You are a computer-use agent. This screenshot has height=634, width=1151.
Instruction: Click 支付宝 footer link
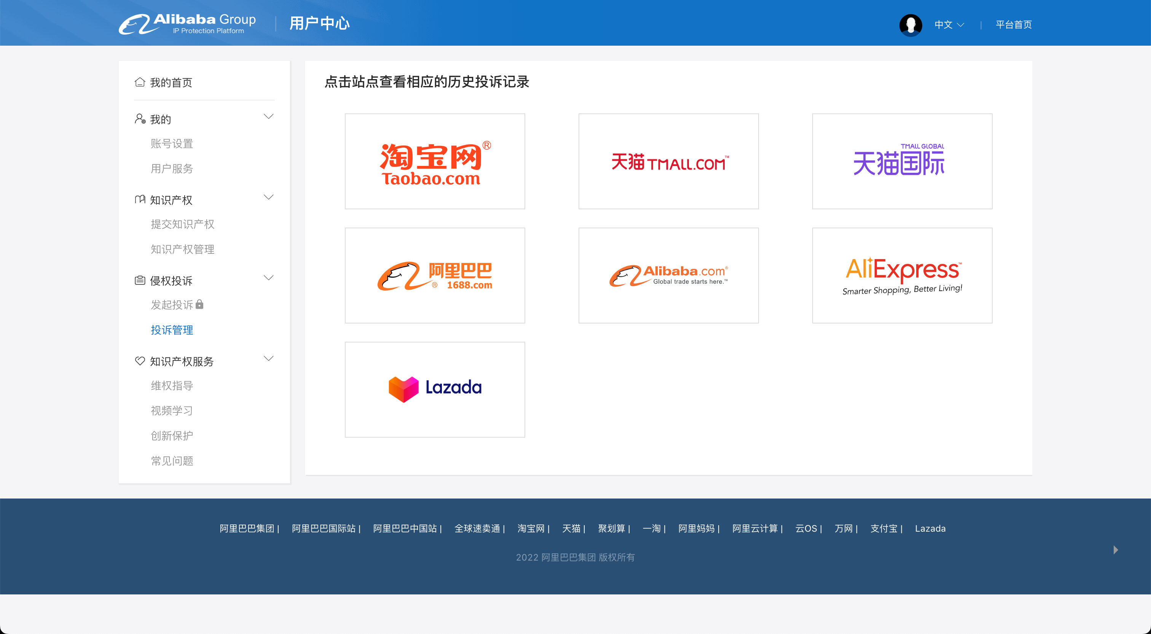coord(884,528)
